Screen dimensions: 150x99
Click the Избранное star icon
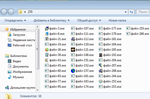[7, 29]
